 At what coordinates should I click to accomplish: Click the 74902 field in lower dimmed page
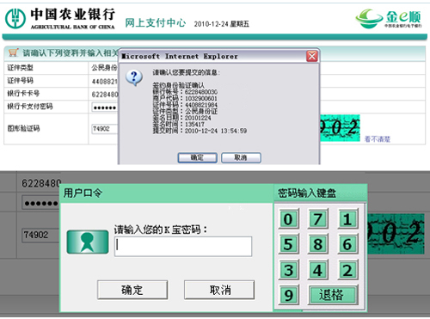point(40,235)
